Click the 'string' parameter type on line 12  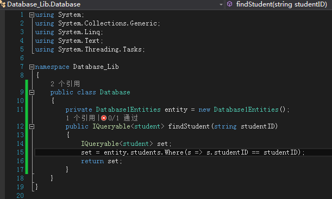coord(225,126)
